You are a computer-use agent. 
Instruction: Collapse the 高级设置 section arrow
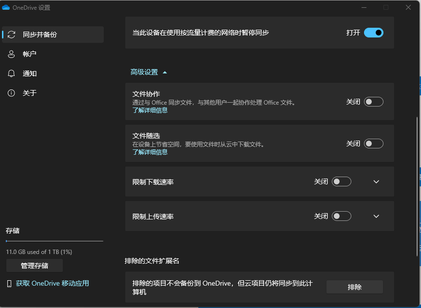pyautogui.click(x=165, y=72)
